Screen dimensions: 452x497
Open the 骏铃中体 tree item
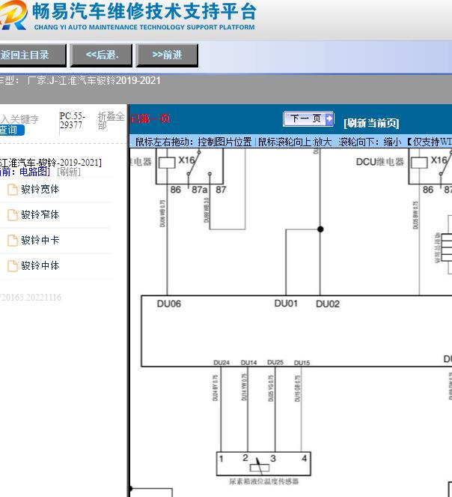(40, 265)
